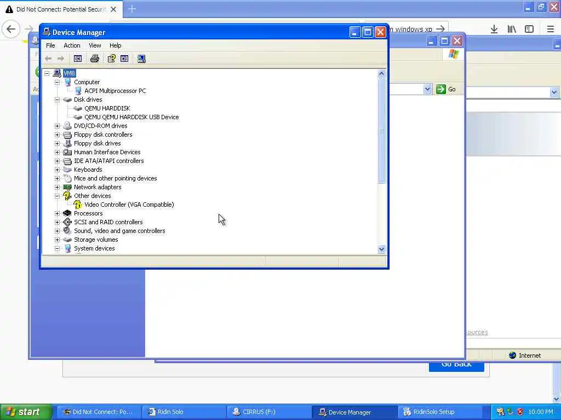
Task: Toggle the Firefox sidebar icon
Action: [529, 29]
